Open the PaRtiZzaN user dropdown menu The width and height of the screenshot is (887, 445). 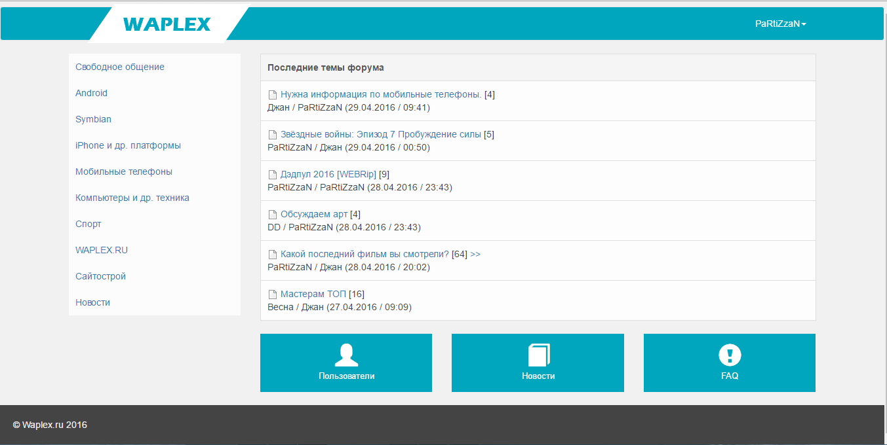pos(780,24)
